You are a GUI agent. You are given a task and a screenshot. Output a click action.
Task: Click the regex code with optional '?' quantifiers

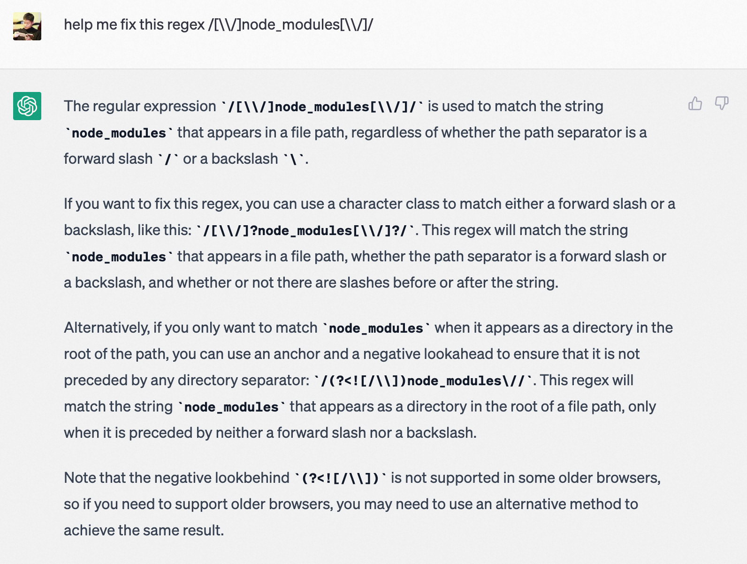[x=306, y=230]
